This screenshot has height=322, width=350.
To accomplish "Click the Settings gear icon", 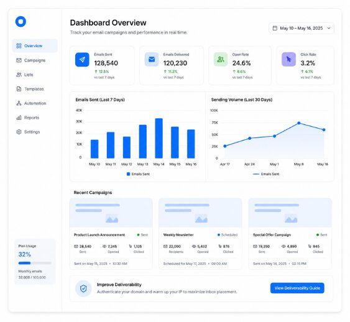I will (19, 132).
